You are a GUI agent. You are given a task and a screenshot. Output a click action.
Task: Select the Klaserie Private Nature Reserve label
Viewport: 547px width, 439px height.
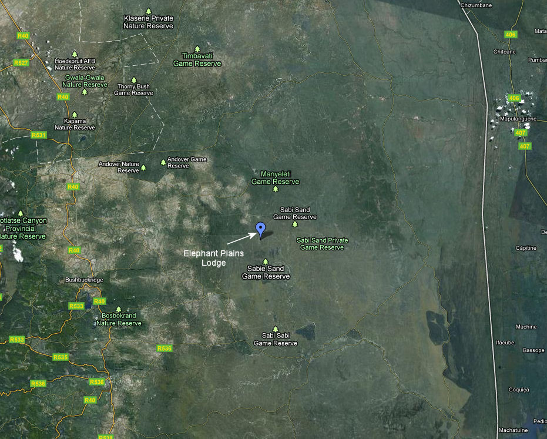(148, 22)
